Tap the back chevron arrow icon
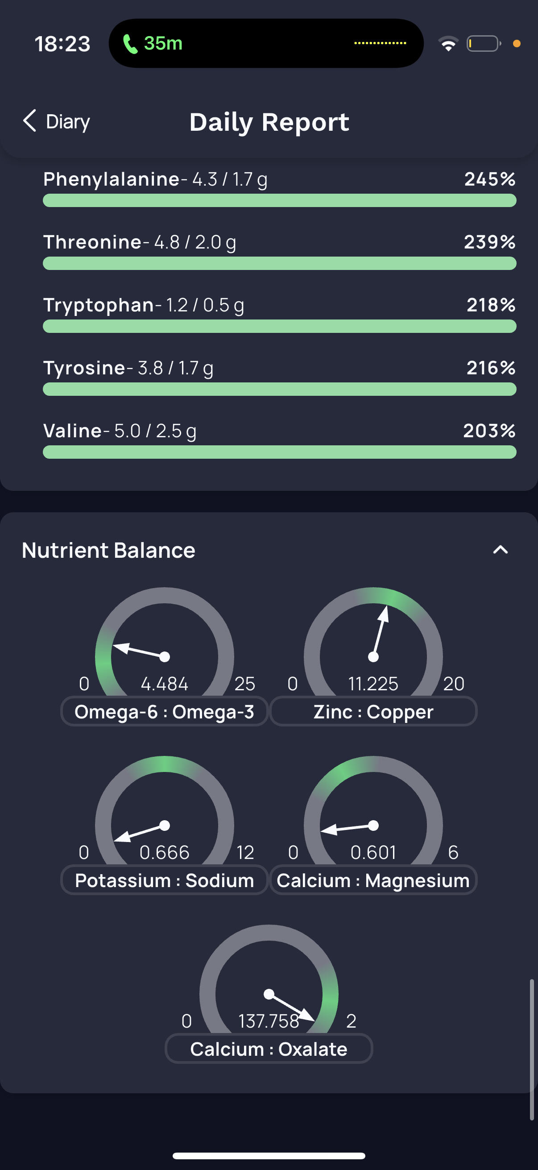This screenshot has height=1170, width=538. (29, 121)
